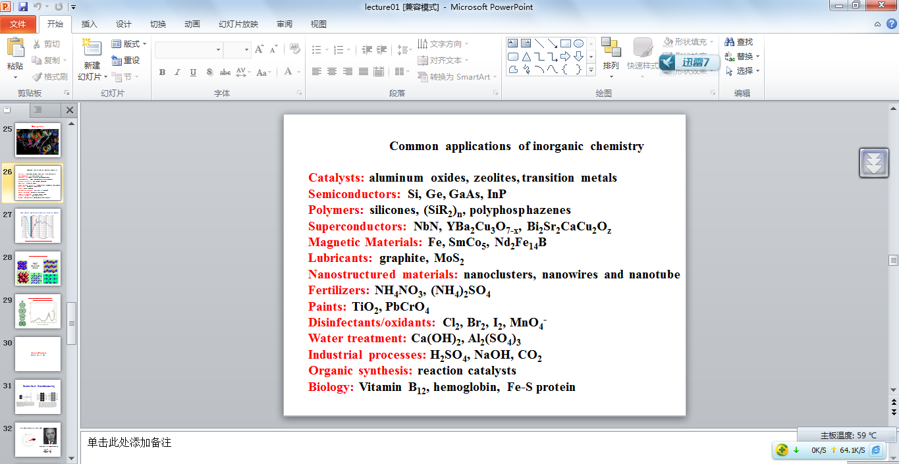
Task: Toggle Bold text formatting
Action: 162,72
